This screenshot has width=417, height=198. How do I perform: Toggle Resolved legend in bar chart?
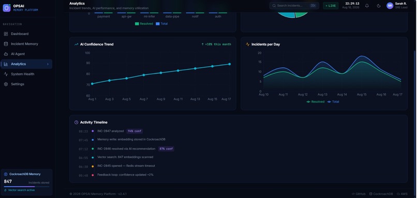click(144, 24)
